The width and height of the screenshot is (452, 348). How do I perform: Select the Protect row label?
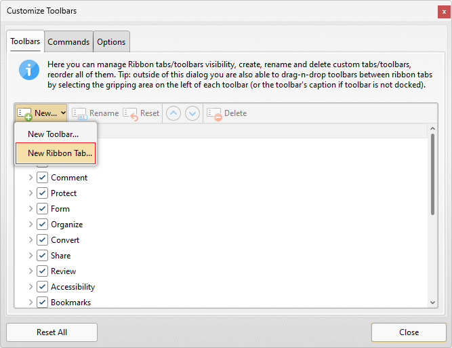click(x=64, y=193)
